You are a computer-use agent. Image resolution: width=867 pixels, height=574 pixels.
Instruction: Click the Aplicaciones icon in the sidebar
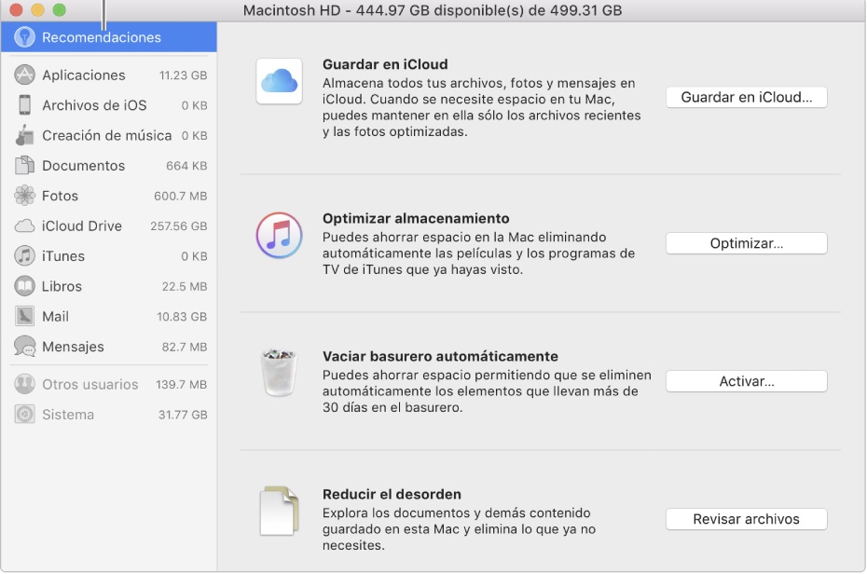coord(22,75)
